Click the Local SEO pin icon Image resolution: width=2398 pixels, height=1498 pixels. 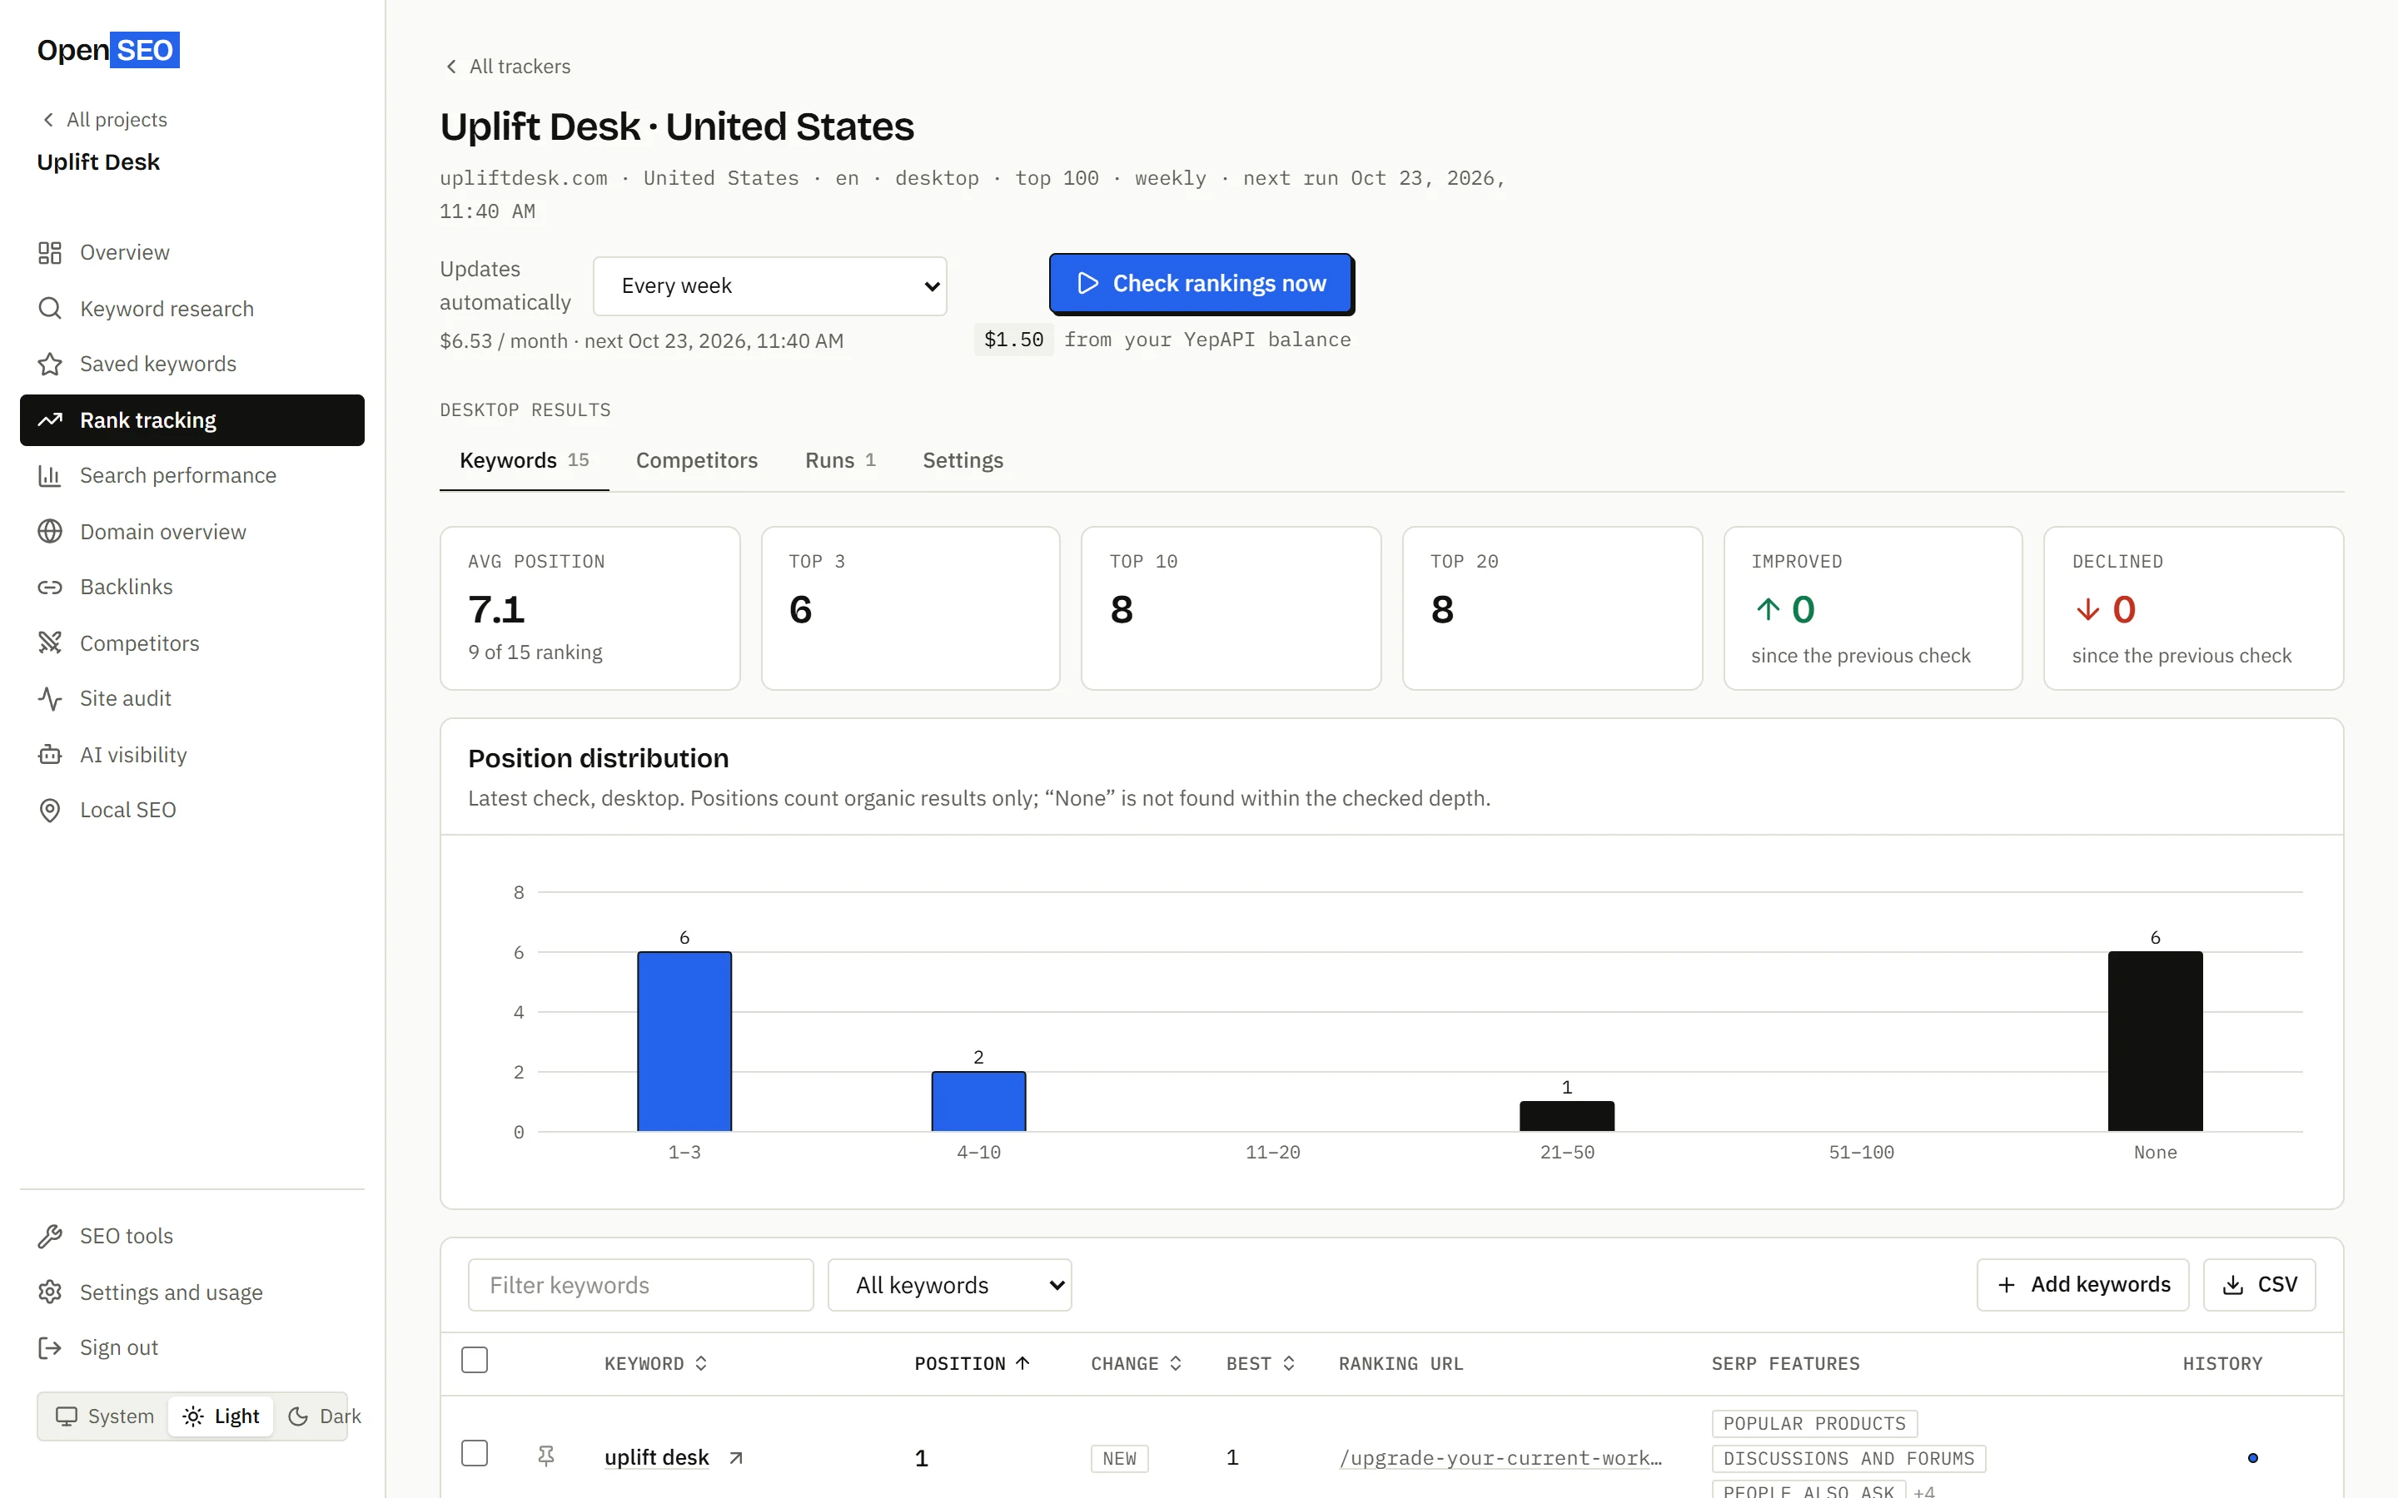coord(50,811)
